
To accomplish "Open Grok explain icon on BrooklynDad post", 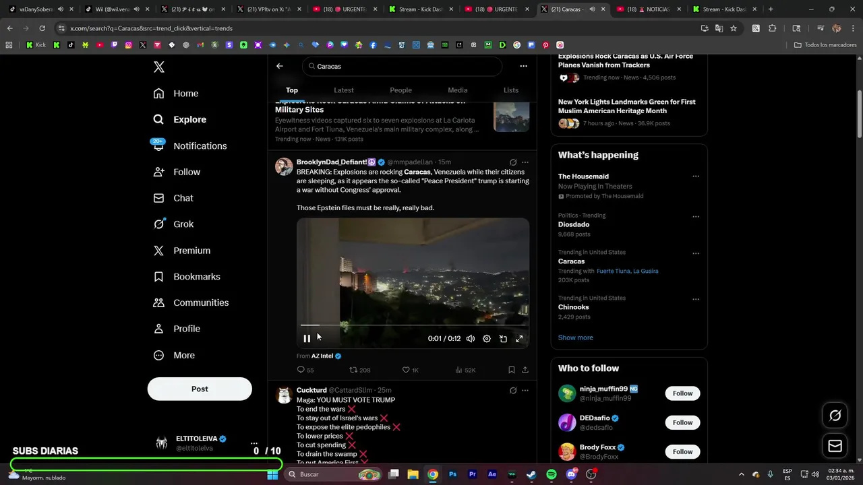I will (x=513, y=162).
